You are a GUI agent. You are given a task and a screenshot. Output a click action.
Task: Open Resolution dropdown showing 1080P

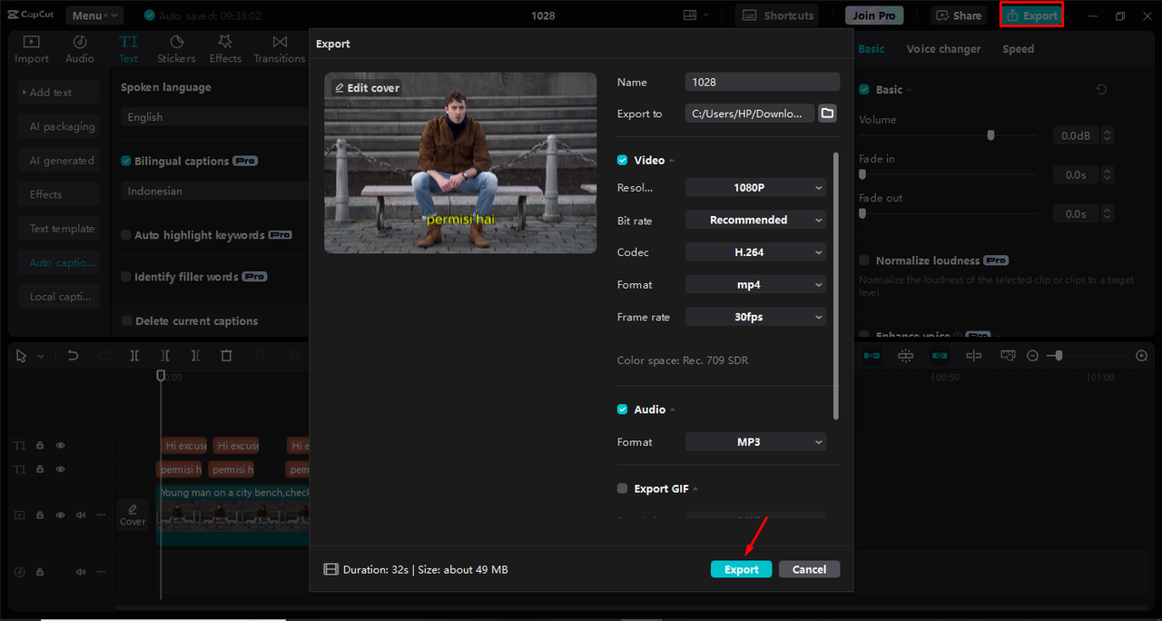tap(756, 188)
